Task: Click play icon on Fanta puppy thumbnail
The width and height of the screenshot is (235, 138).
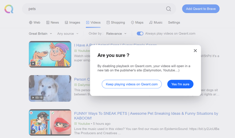Action: tap(33, 131)
